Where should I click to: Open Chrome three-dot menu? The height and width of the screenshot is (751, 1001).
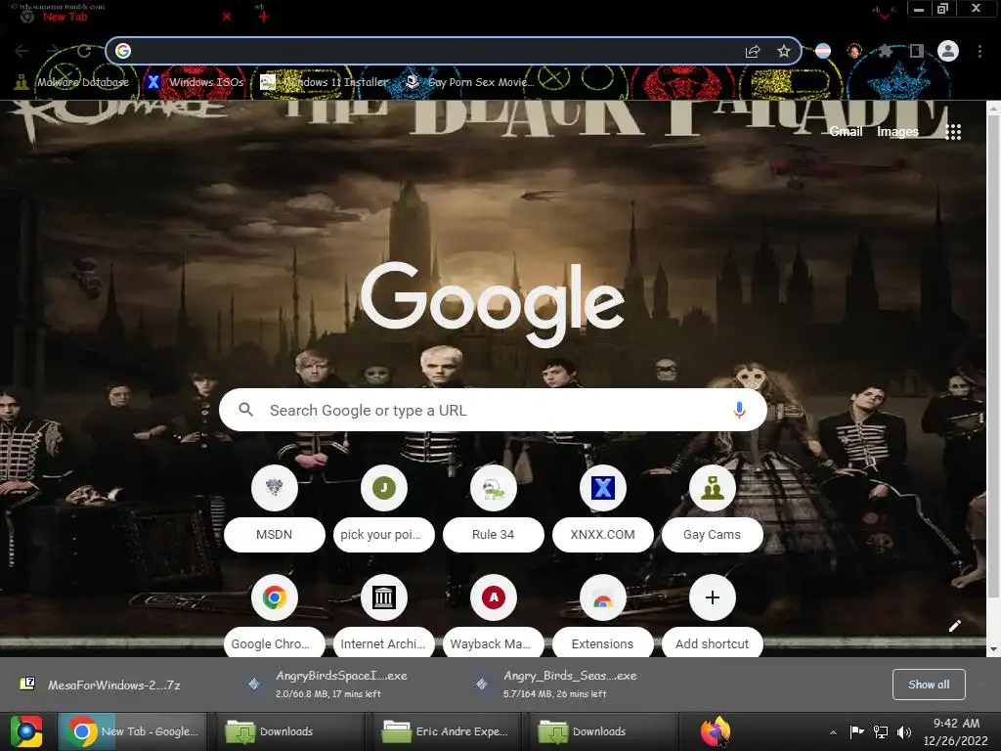(x=979, y=51)
